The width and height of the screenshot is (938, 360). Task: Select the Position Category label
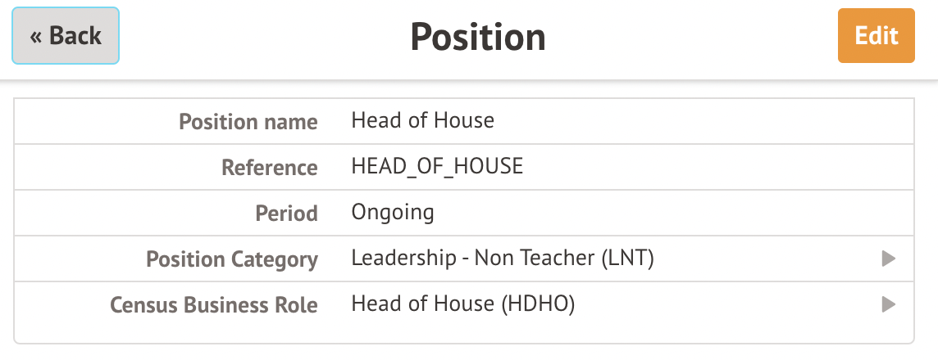click(231, 259)
